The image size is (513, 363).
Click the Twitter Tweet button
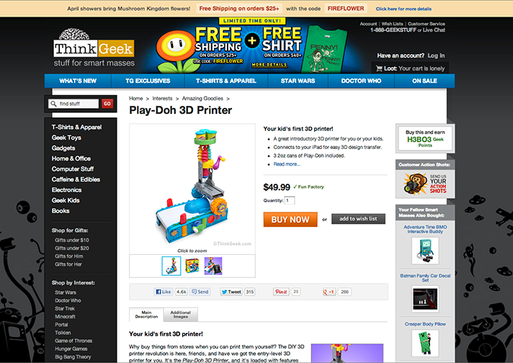click(x=231, y=292)
